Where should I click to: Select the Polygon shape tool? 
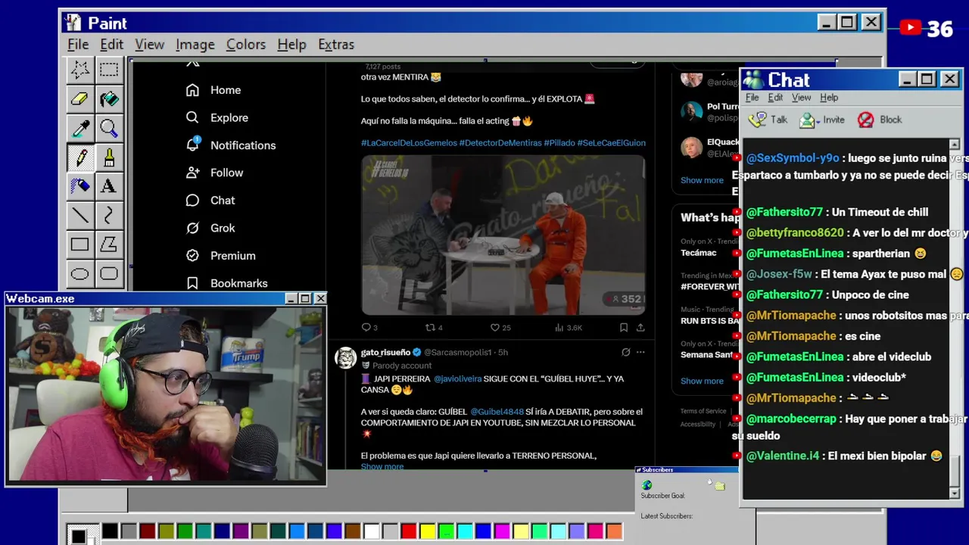point(109,244)
